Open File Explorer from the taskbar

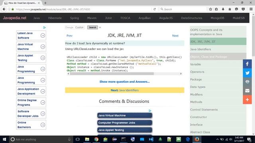click(x=87, y=139)
